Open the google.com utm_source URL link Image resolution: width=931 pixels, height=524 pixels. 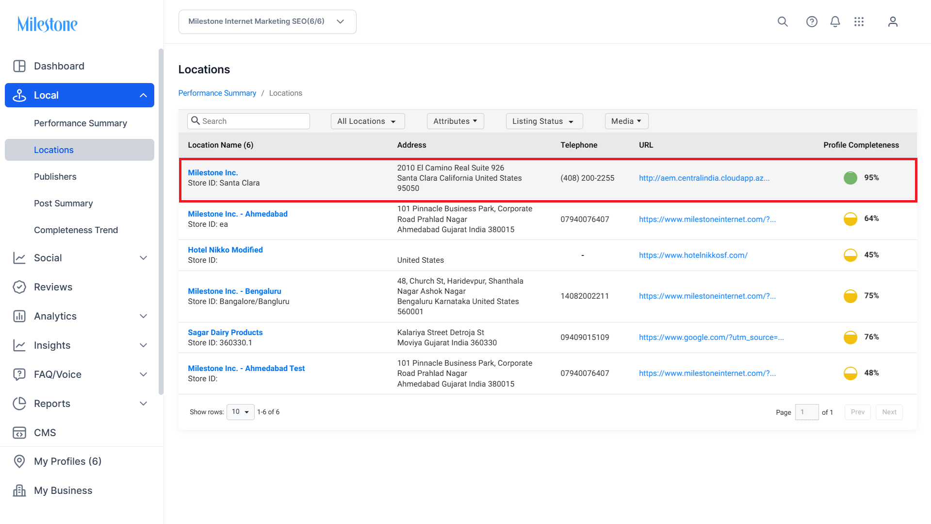coord(711,338)
